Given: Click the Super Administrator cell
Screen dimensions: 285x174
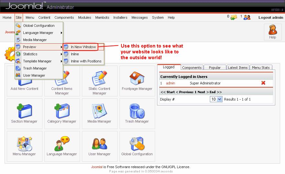Looking at the screenshot, I should pos(205,83).
